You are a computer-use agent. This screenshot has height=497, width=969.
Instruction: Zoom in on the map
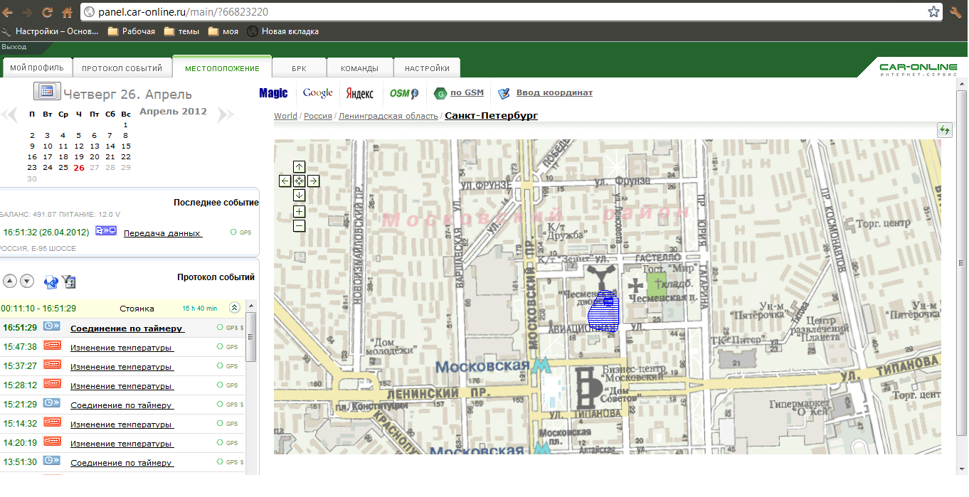coord(299,211)
